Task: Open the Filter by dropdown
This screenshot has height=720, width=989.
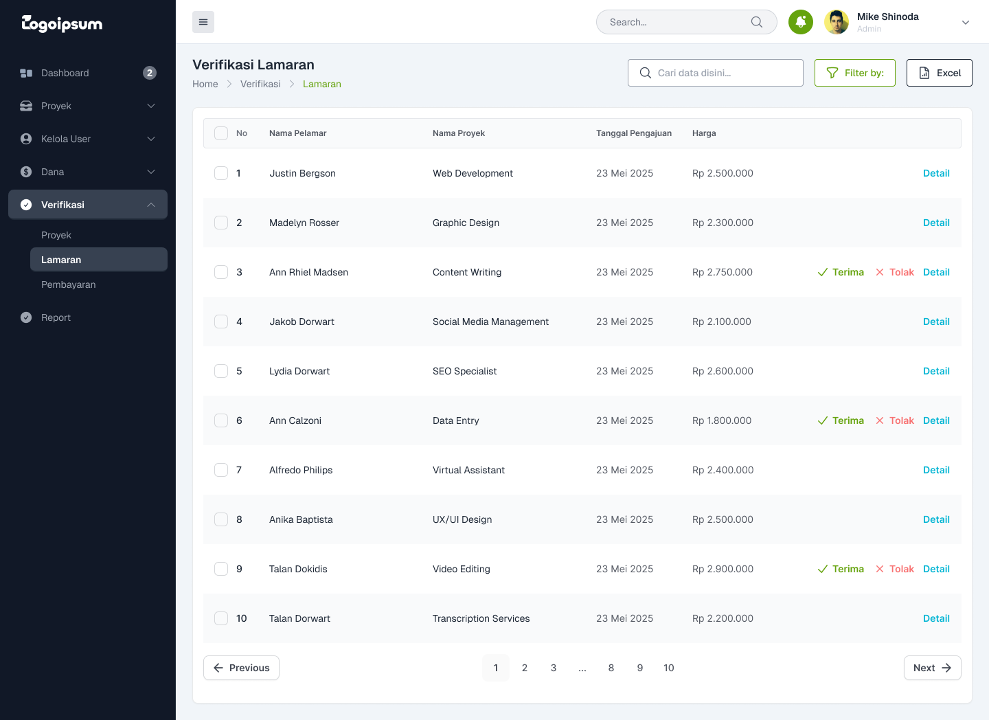Action: pyautogui.click(x=855, y=73)
